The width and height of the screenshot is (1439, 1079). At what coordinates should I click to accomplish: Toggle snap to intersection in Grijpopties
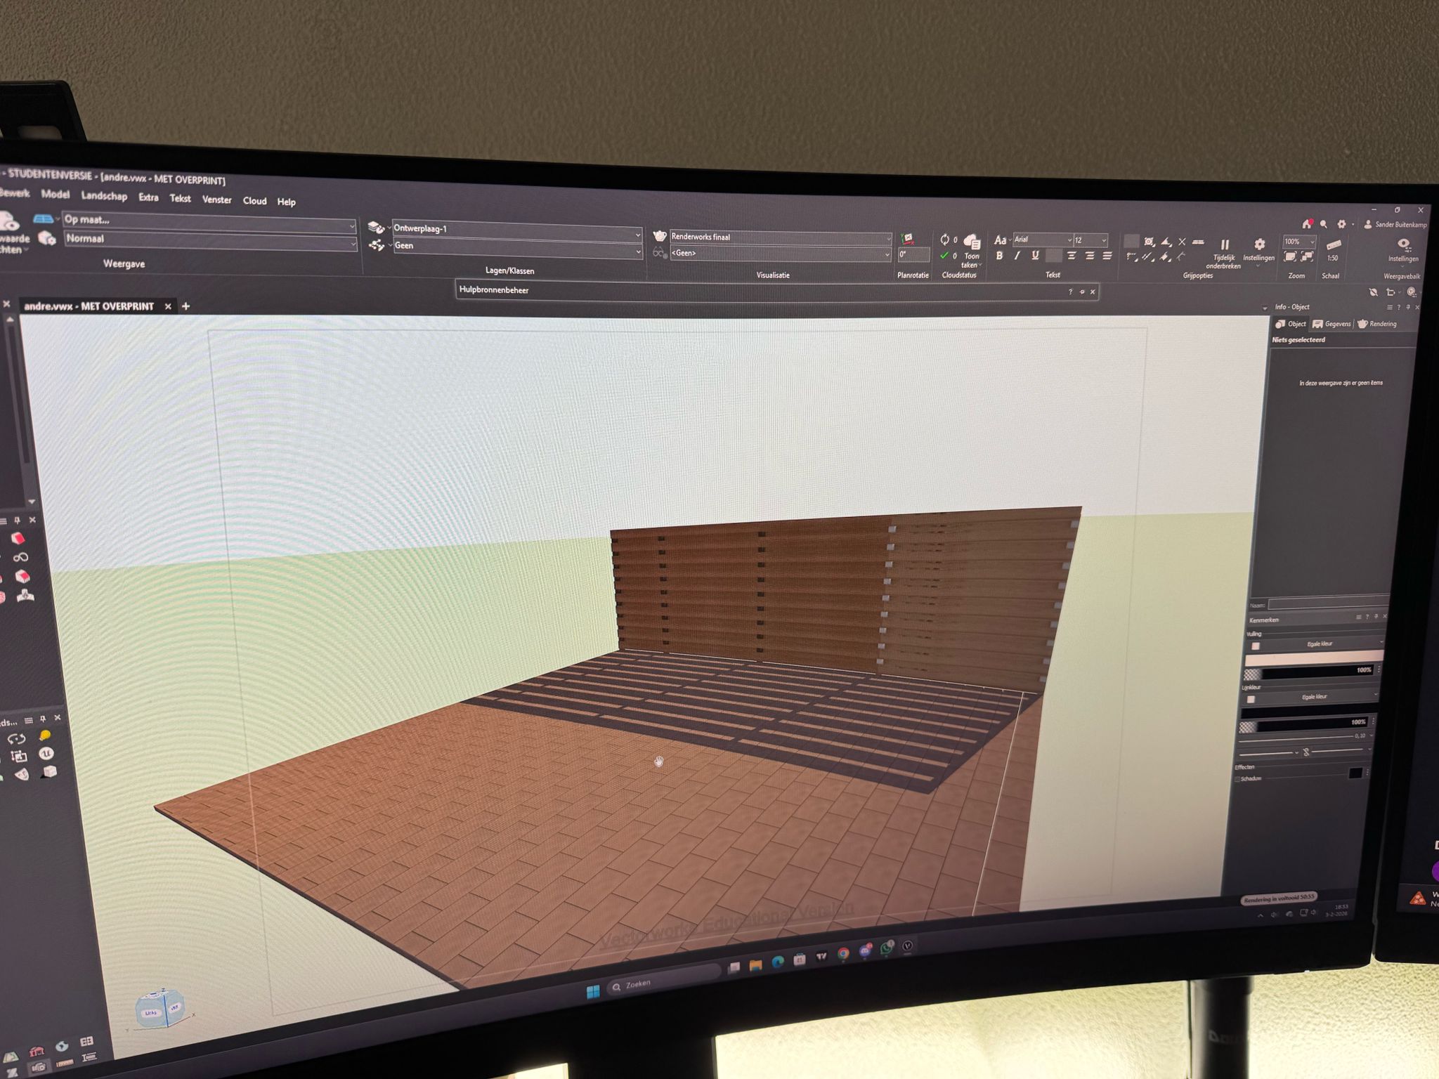point(1182,242)
